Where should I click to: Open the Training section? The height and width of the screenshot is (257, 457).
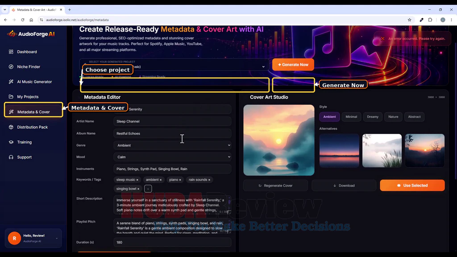(x=24, y=142)
